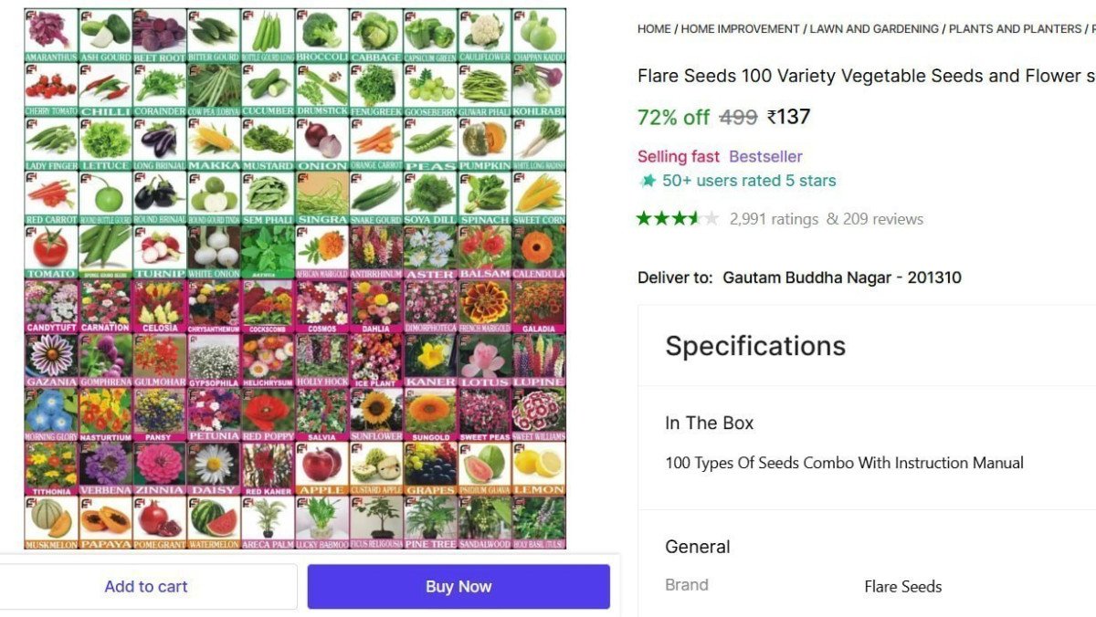Go to HOME IMPROVEMENT breadcrumb category
The width and height of the screenshot is (1096, 617).
click(x=740, y=29)
